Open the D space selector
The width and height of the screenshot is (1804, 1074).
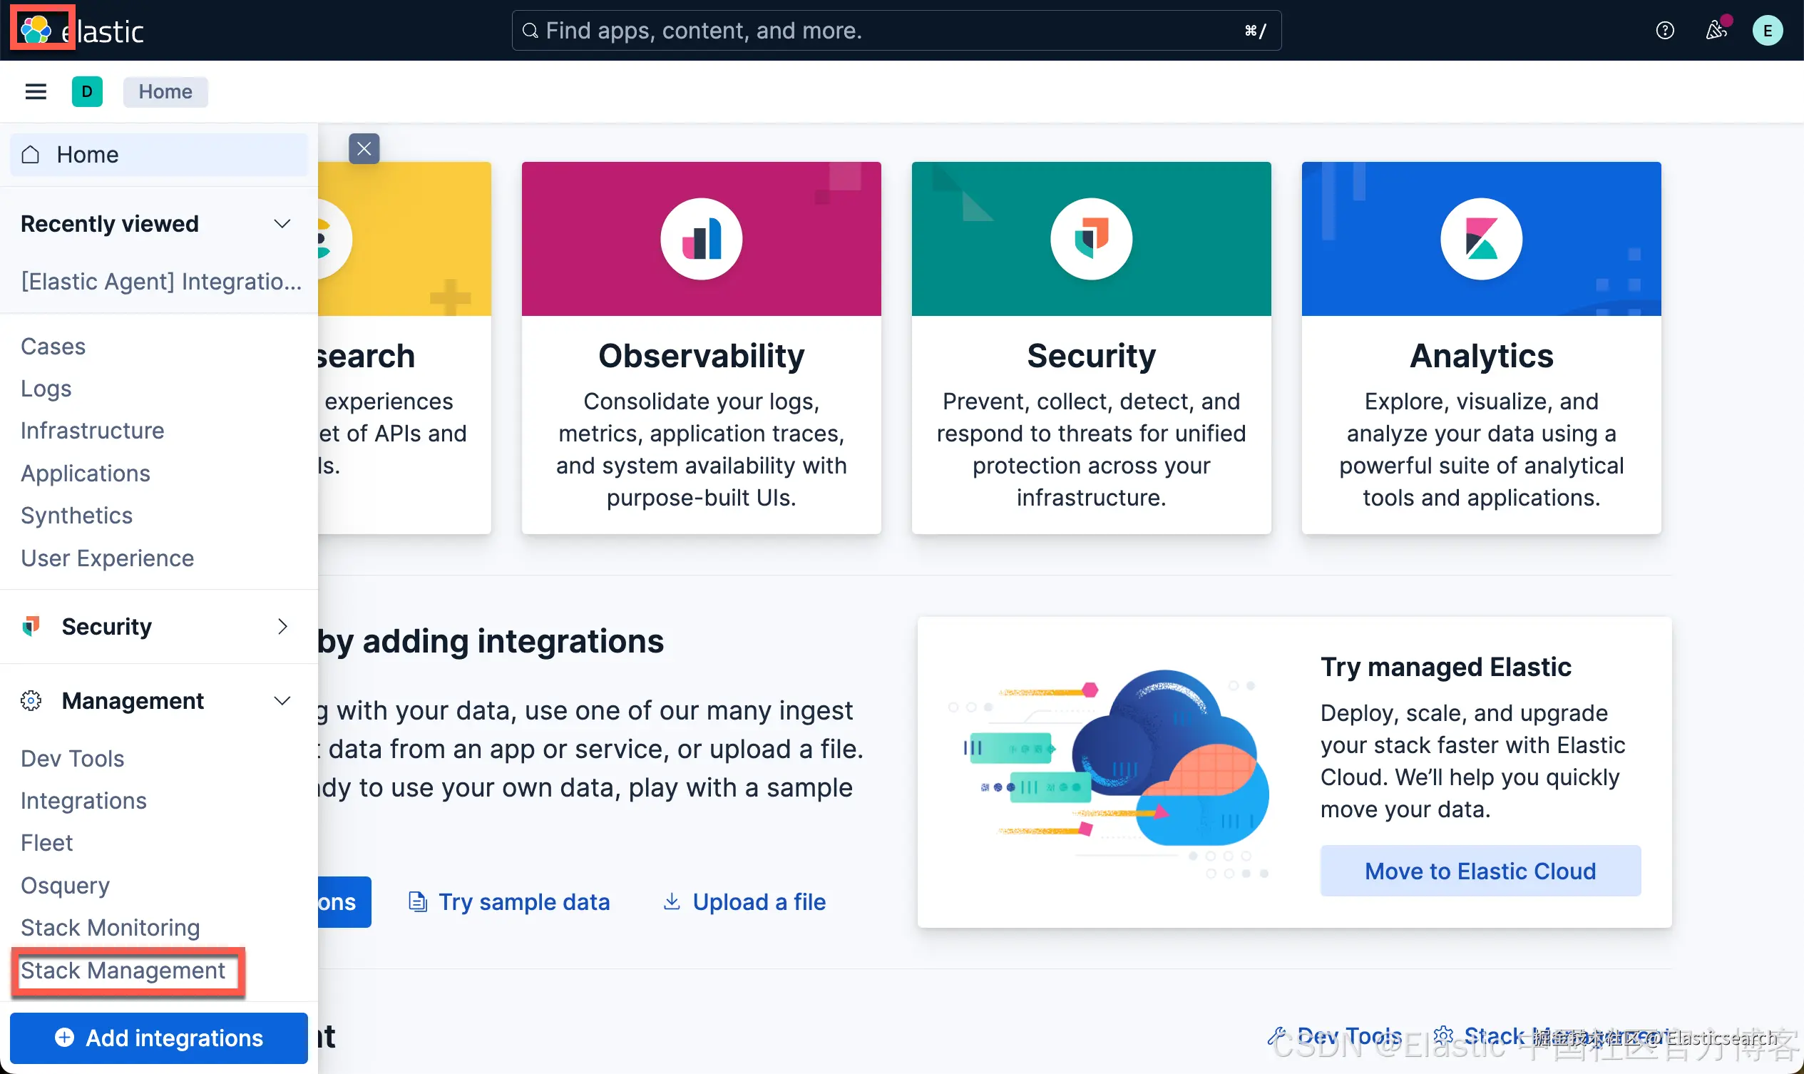pyautogui.click(x=87, y=92)
